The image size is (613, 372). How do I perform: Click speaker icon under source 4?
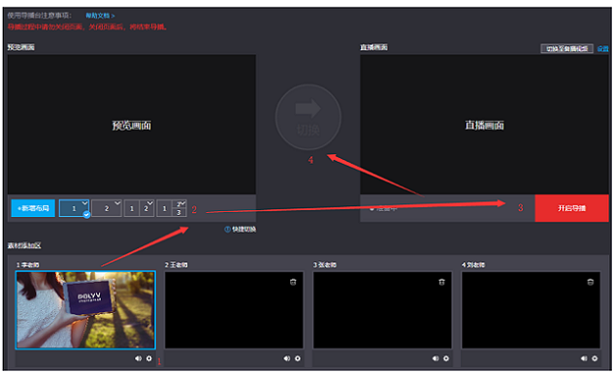tap(584, 357)
